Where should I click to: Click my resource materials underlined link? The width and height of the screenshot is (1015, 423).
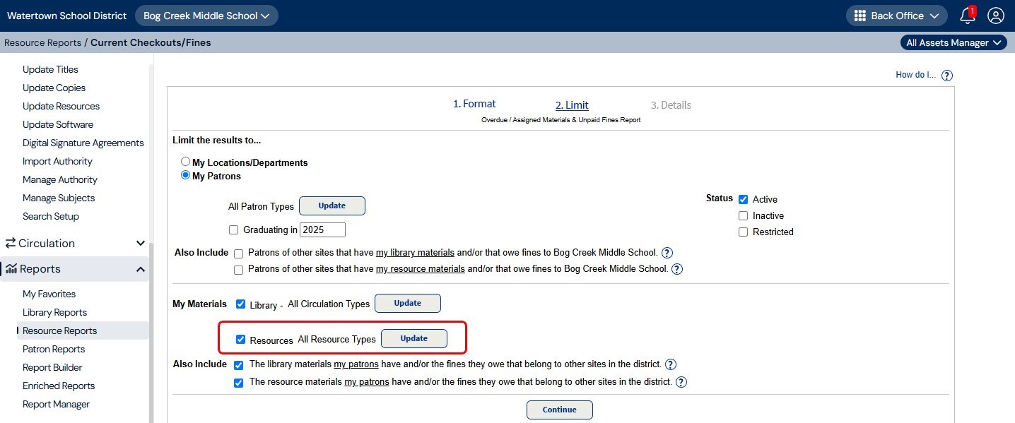[x=420, y=269]
